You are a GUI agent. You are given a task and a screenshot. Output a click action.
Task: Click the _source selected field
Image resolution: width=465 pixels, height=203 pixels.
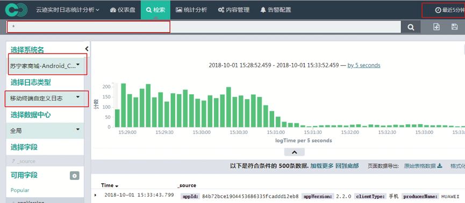pyautogui.click(x=45, y=161)
